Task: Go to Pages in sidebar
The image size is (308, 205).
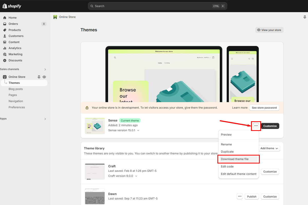Action: pyautogui.click(x=13, y=95)
